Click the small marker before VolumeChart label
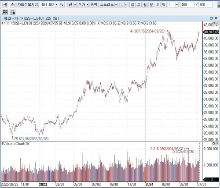220x188 pixels. 2,144
